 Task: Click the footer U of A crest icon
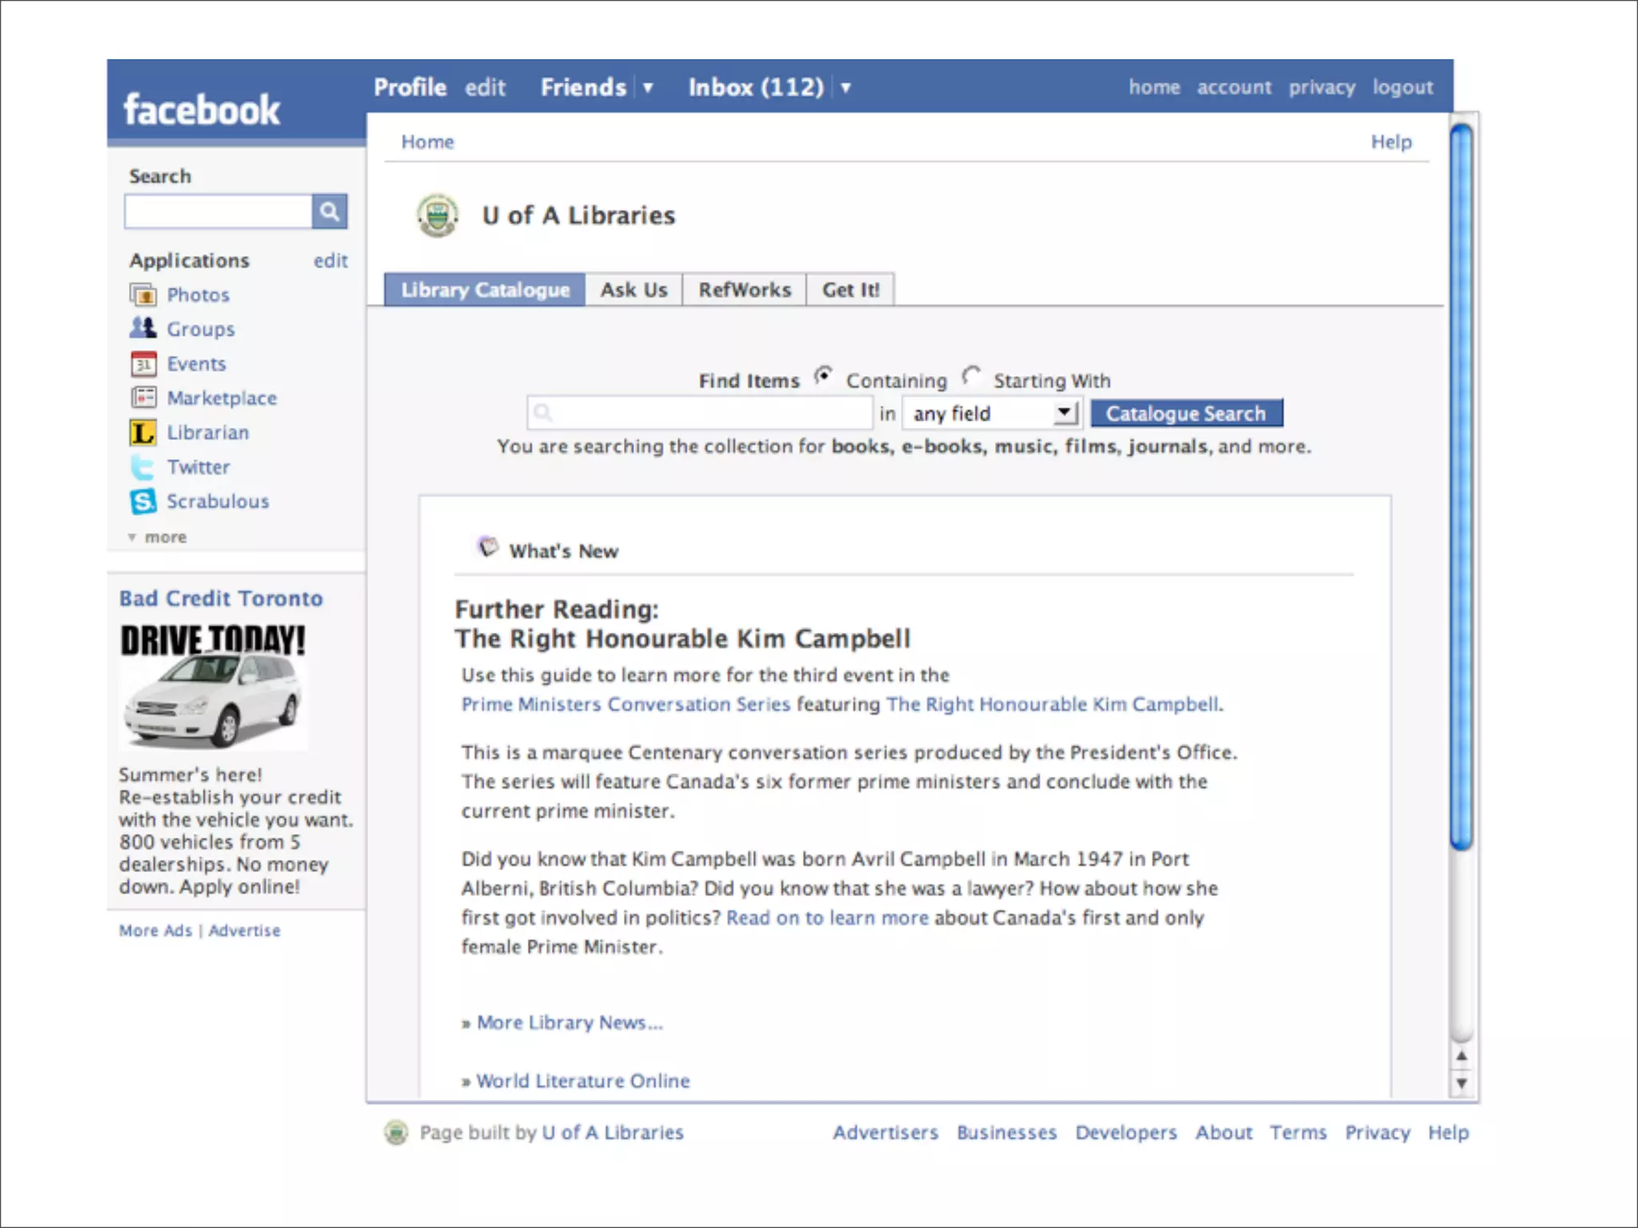[396, 1132]
